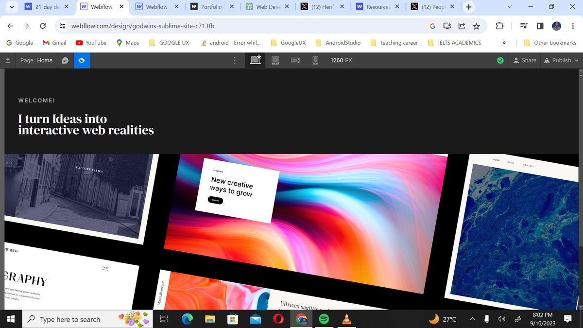The height and width of the screenshot is (328, 583).
Task: Click the green saved status checkmark
Action: 500,60
